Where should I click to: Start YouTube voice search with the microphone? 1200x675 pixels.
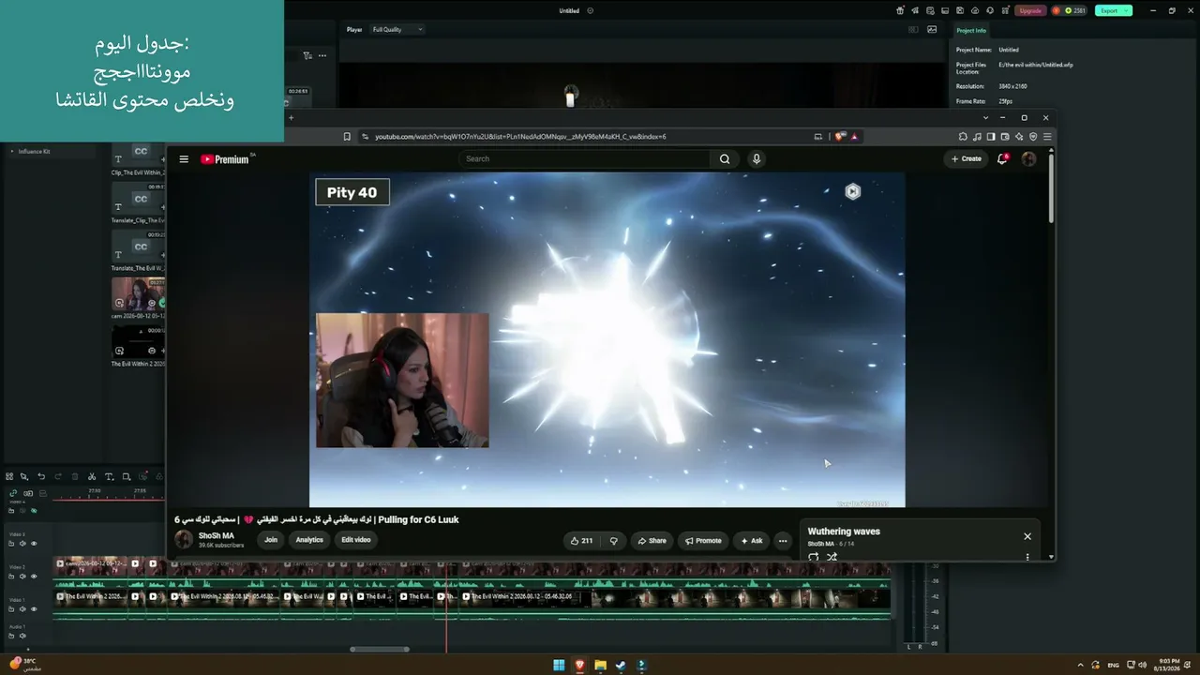[757, 159]
